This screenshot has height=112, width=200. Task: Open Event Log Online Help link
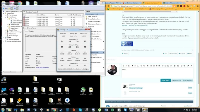42,68
